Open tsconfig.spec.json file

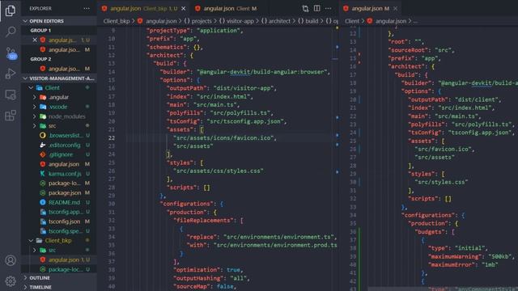tap(59, 231)
